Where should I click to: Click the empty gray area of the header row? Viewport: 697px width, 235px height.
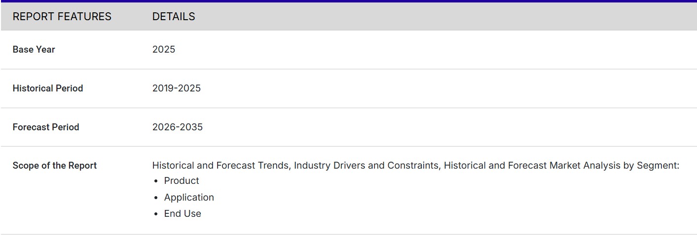(x=444, y=17)
